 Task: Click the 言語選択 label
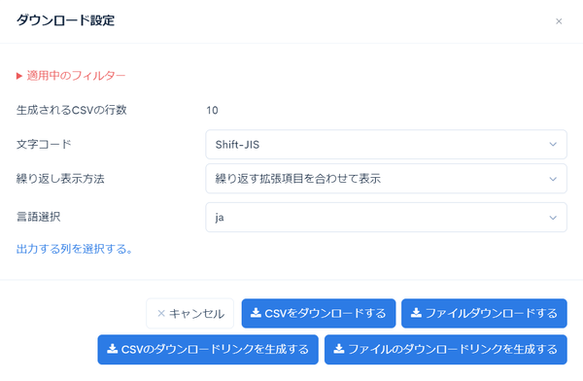tap(38, 217)
